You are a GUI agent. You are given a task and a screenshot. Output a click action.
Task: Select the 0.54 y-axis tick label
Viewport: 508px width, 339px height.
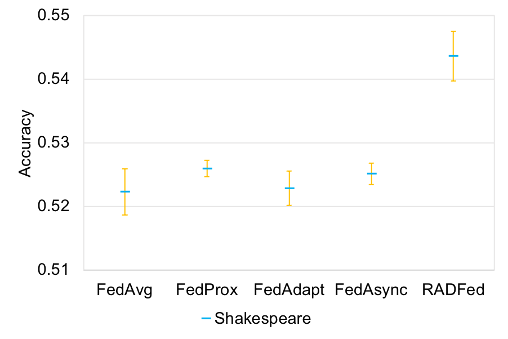(x=53, y=79)
